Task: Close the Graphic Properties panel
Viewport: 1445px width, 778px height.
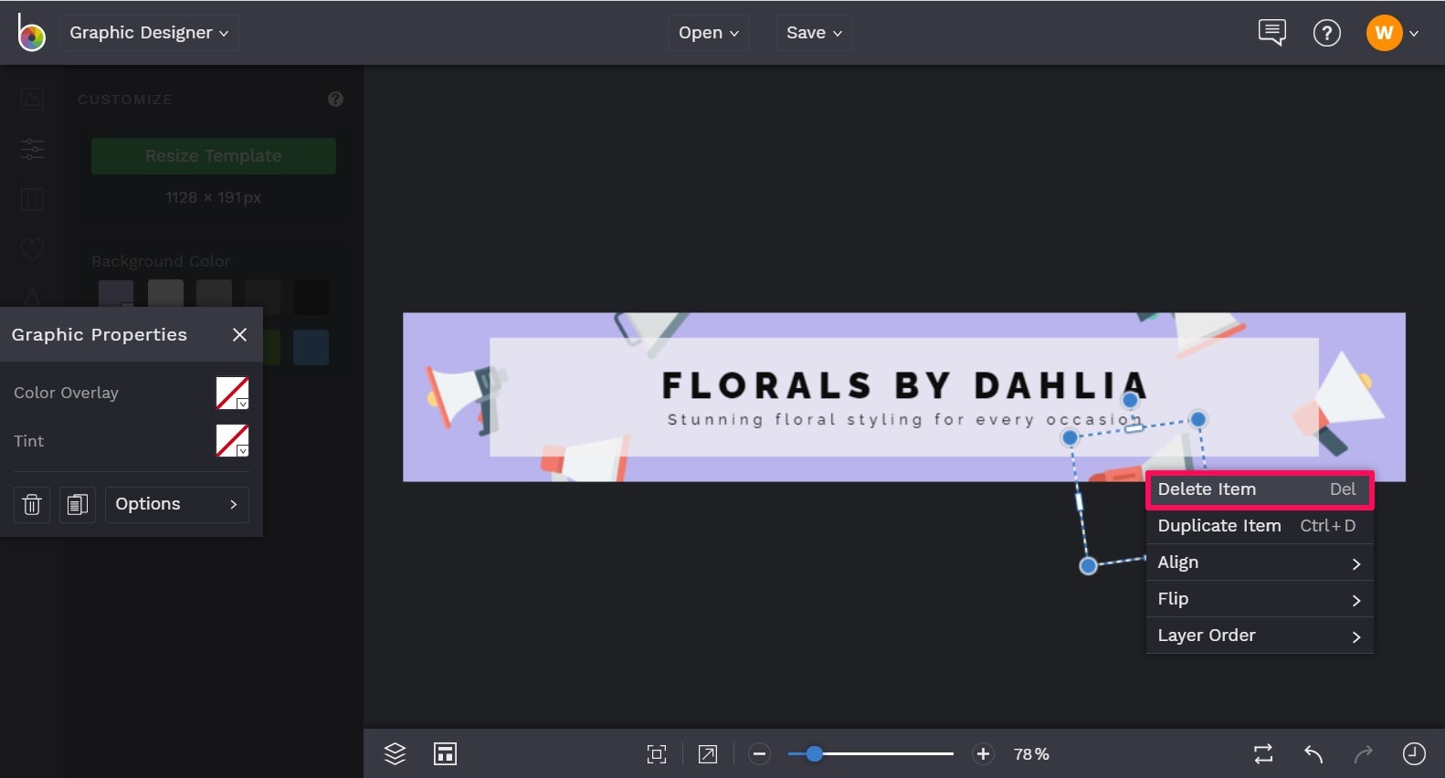Action: click(x=239, y=335)
